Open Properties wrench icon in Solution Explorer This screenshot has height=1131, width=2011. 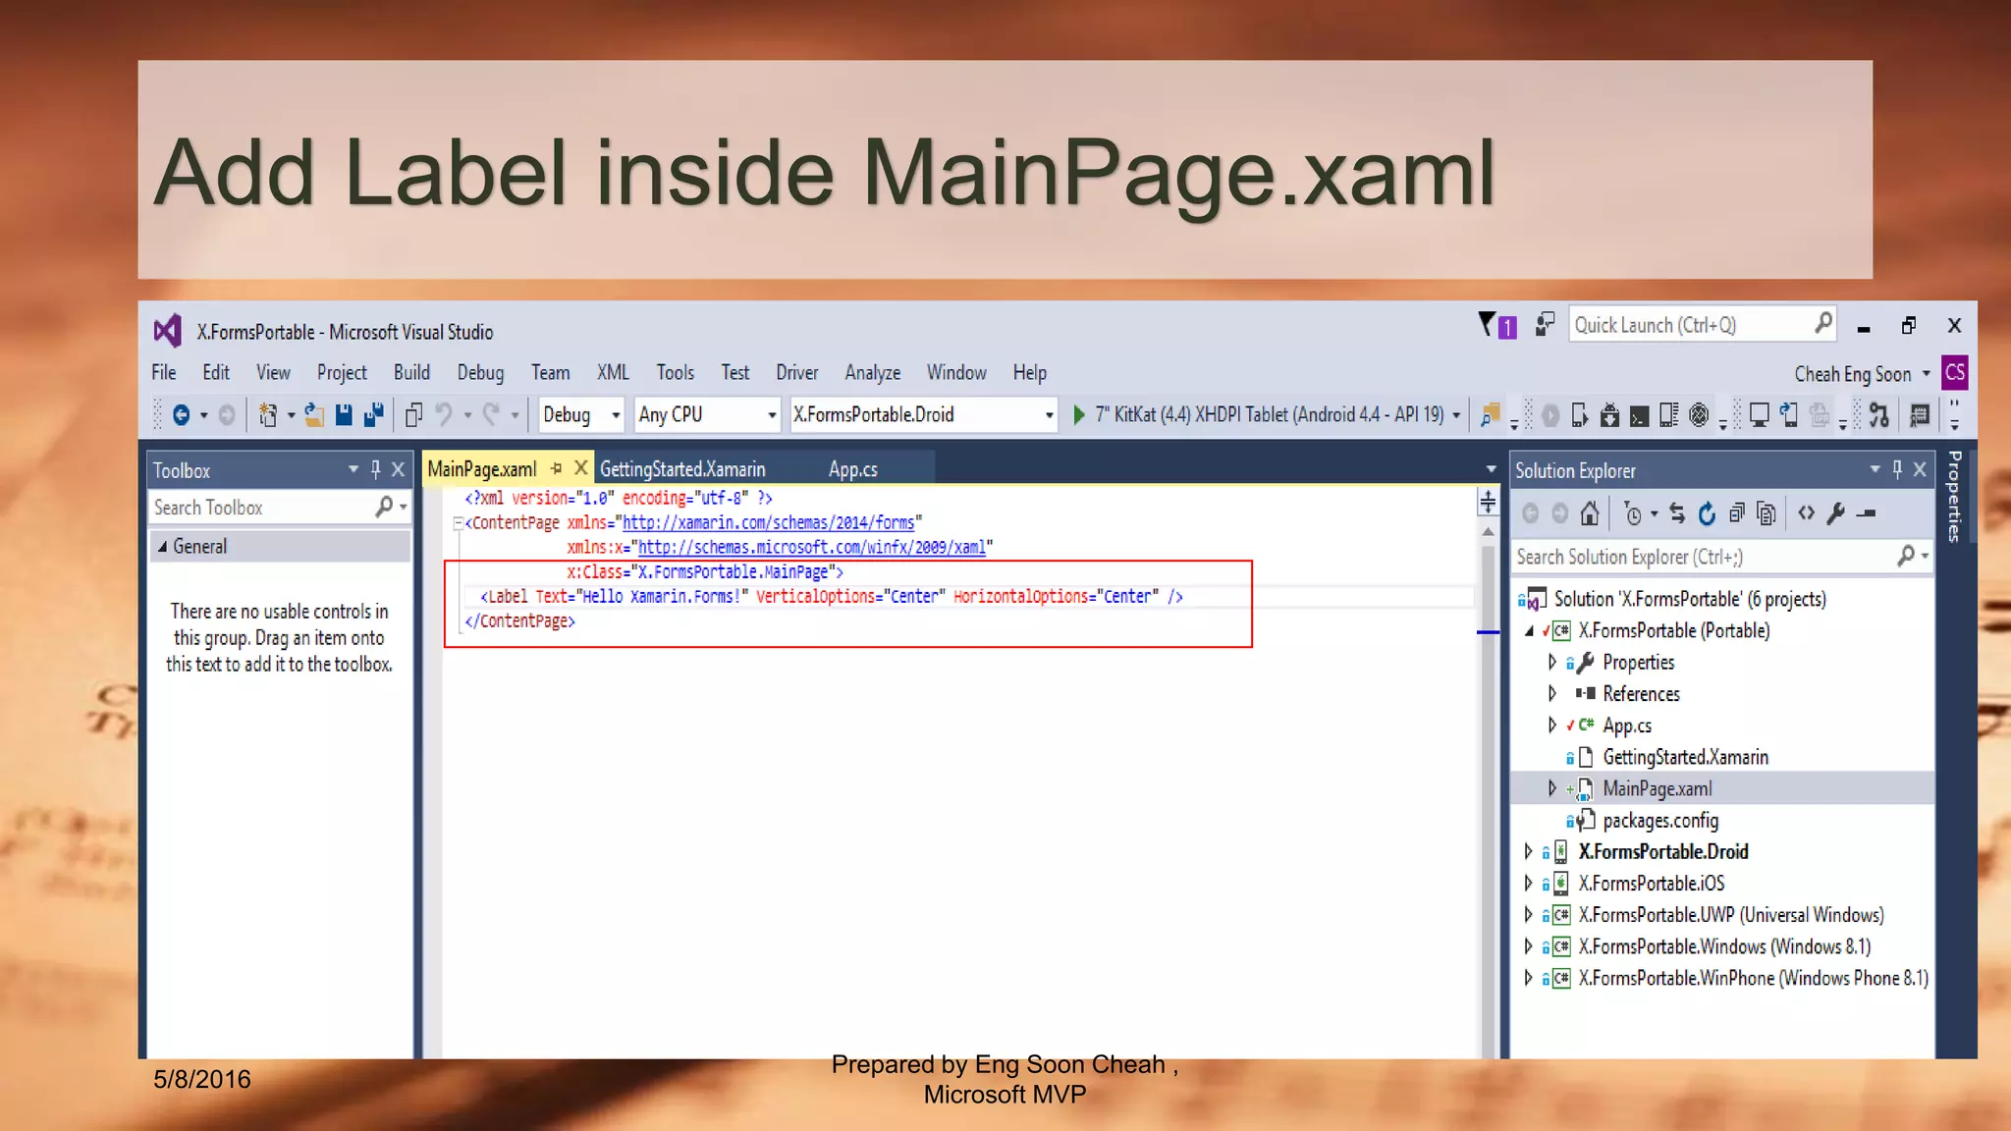point(1836,513)
